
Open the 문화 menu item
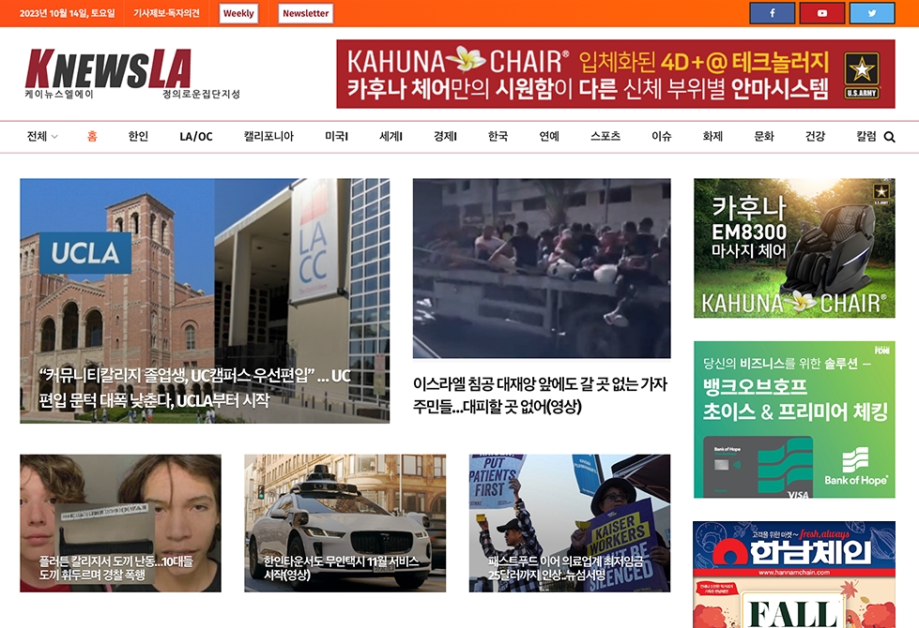(x=764, y=136)
